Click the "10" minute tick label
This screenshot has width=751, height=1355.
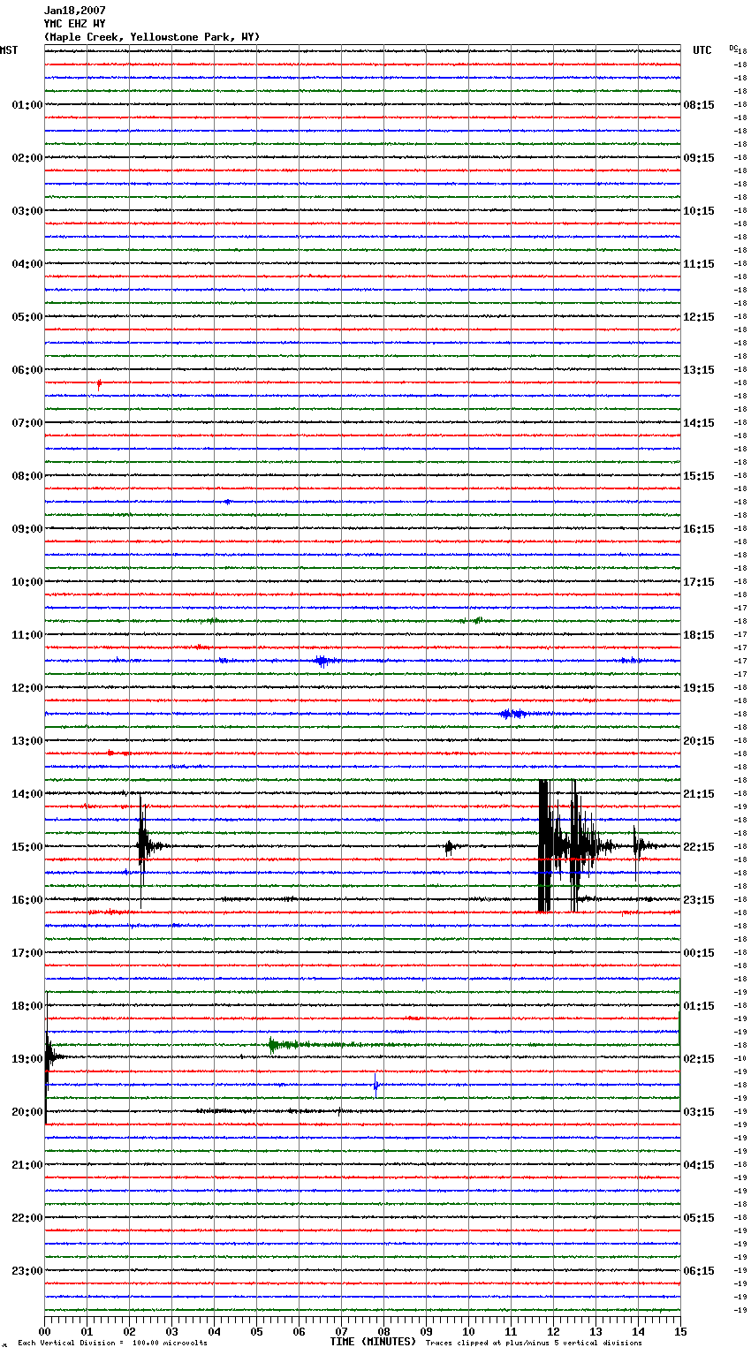(x=468, y=1331)
